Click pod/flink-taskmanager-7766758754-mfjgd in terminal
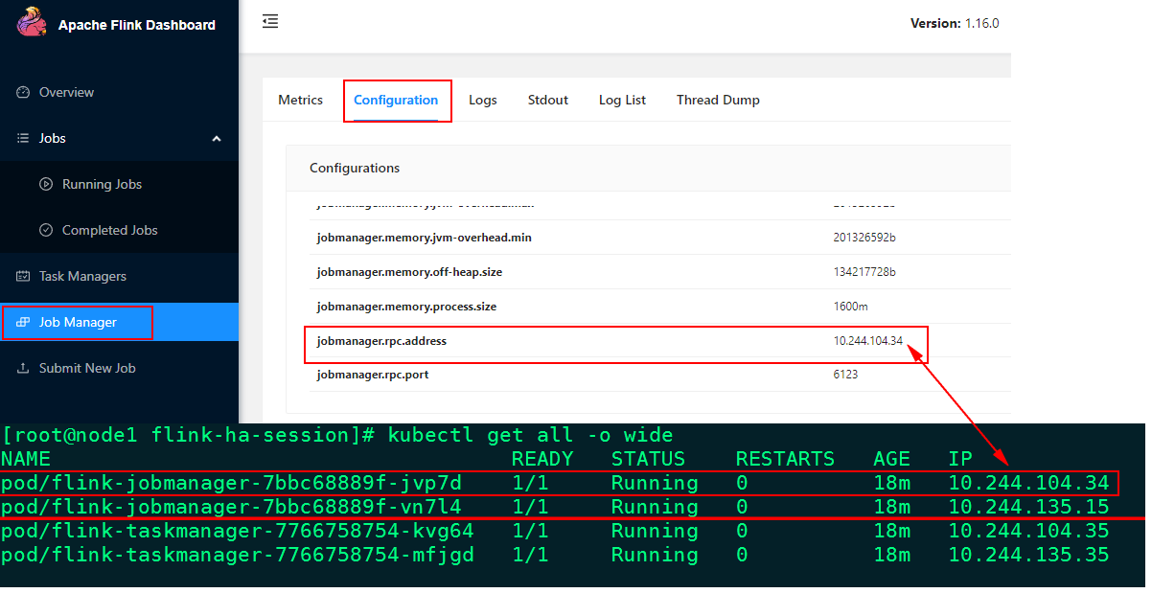 [237, 555]
